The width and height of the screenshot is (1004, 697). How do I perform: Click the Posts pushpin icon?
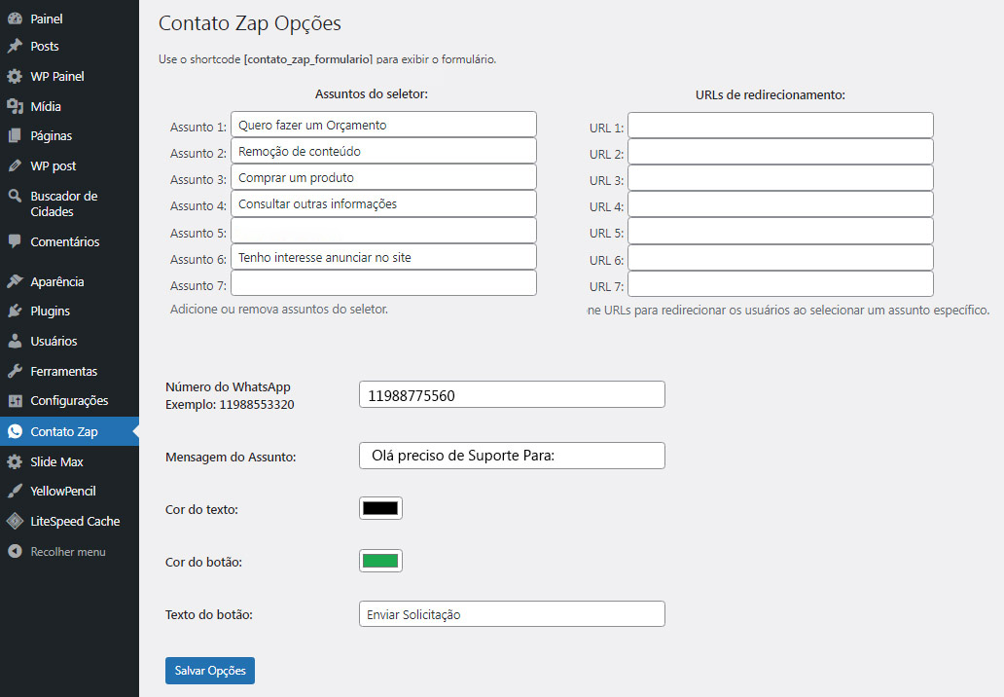point(15,46)
